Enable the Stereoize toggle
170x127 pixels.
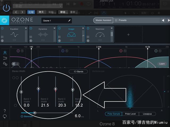22,116
